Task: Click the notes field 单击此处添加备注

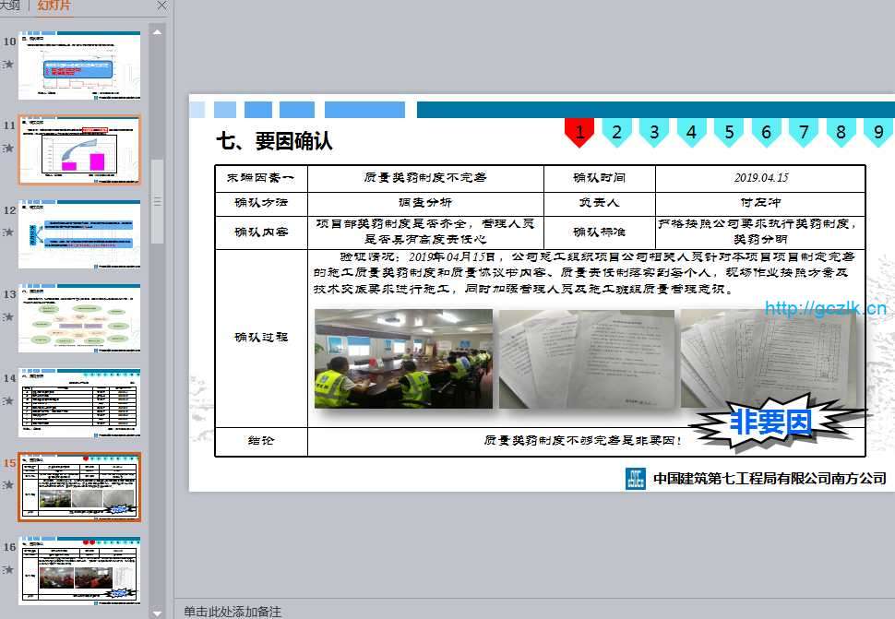Action: click(x=233, y=611)
